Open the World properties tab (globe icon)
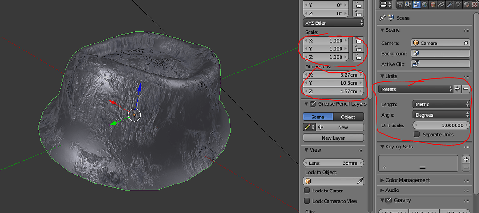 (x=424, y=5)
